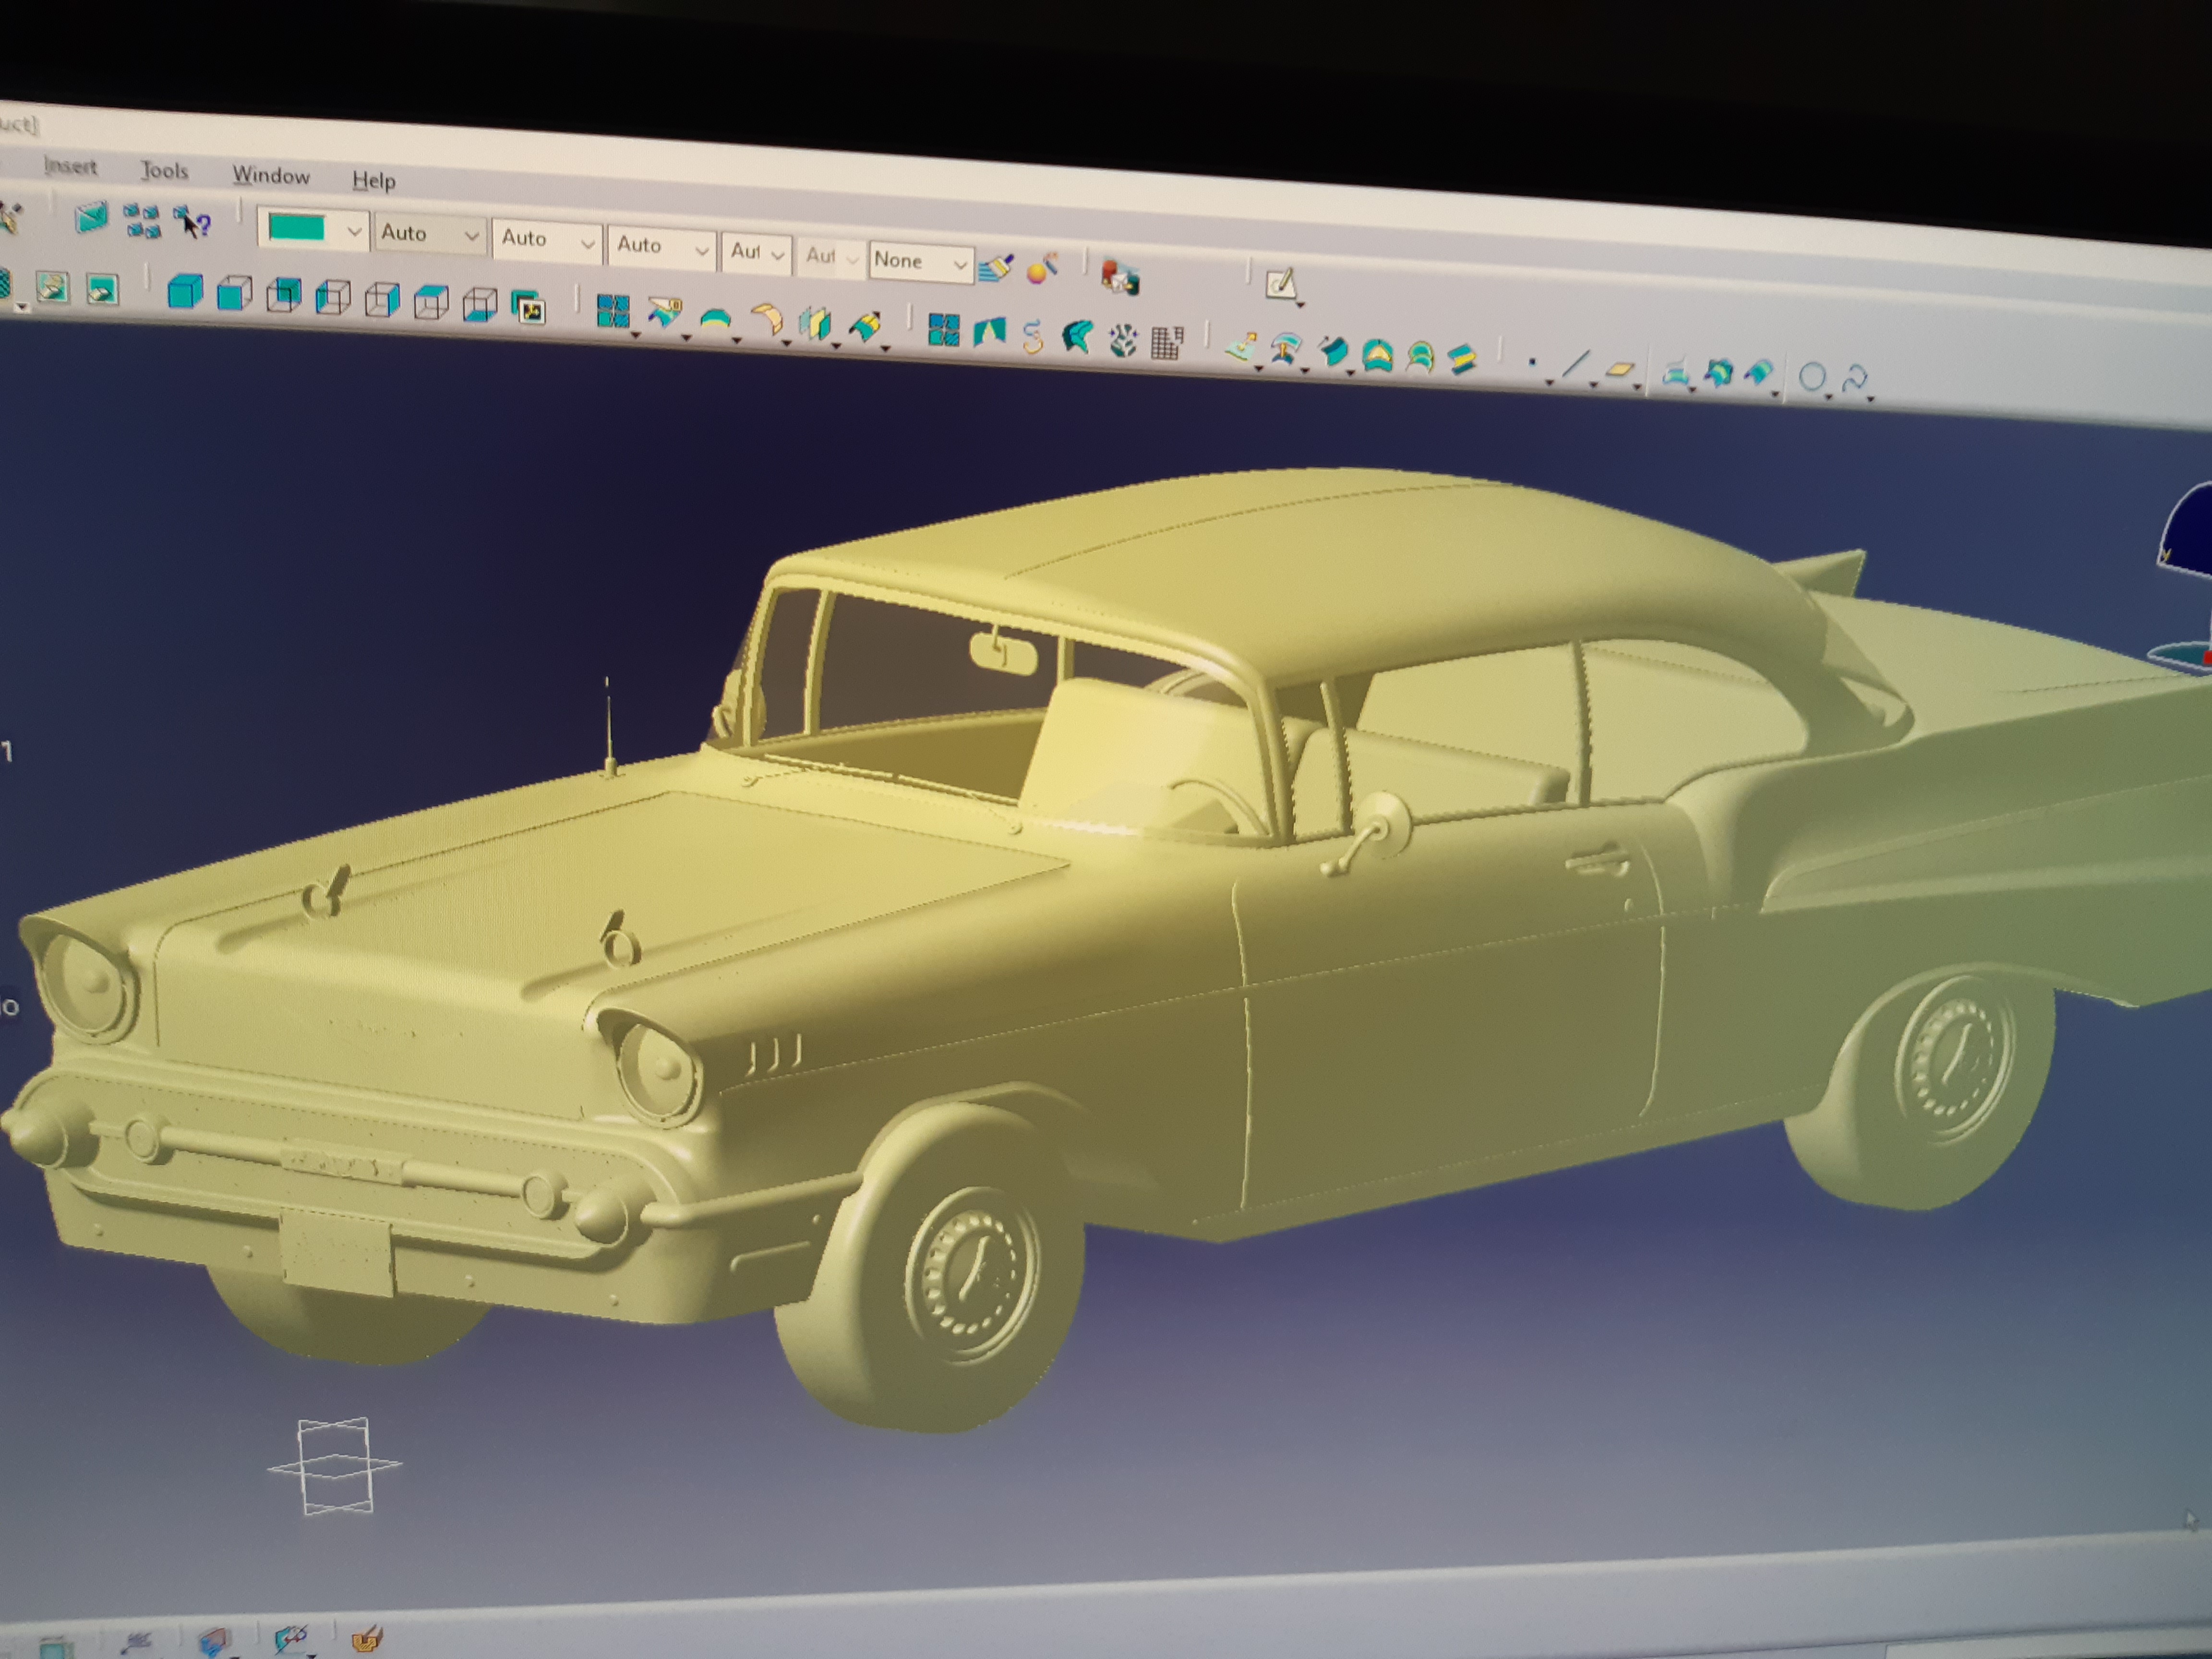The width and height of the screenshot is (2212, 1659).
Task: Open the Insert menu
Action: pyautogui.click(x=71, y=166)
